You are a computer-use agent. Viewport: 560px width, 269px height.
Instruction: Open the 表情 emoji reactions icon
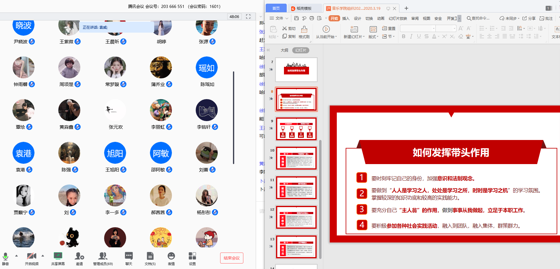[x=171, y=256]
